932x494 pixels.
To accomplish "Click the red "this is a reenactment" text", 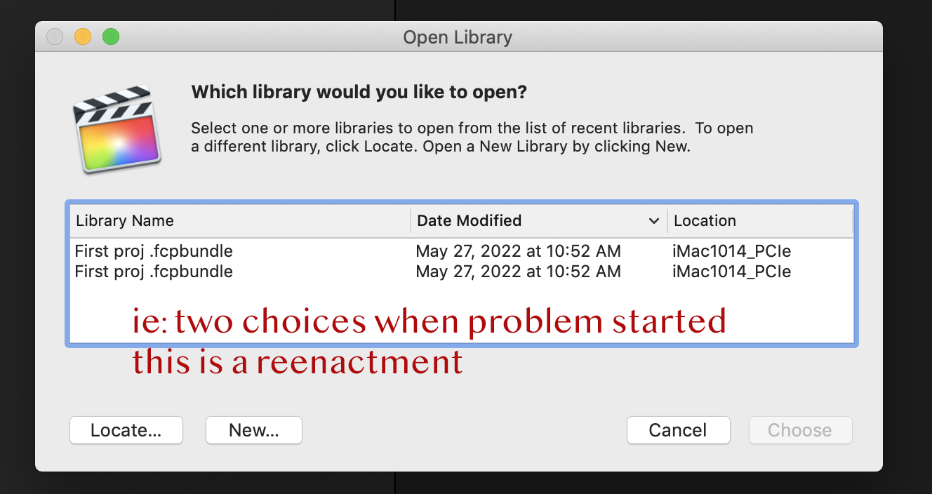I will 298,363.
